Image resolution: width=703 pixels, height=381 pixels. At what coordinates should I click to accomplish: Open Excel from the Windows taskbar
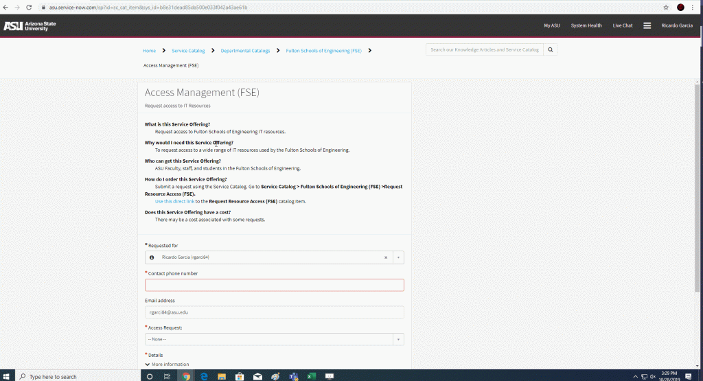coord(310,376)
